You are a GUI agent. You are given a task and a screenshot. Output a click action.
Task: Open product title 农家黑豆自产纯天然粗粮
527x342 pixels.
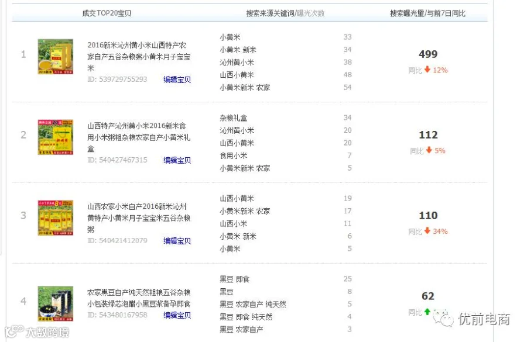[x=139, y=298]
